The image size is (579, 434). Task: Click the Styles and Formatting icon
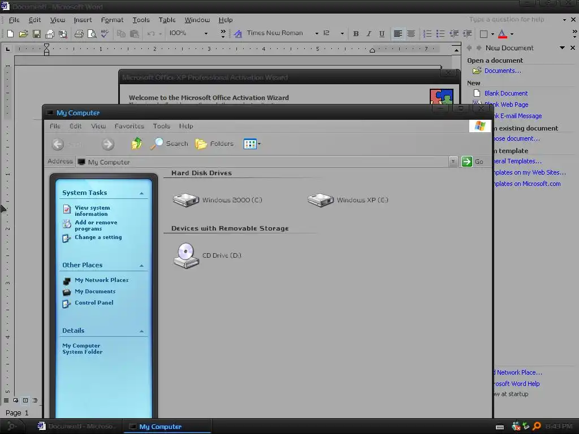click(x=238, y=34)
